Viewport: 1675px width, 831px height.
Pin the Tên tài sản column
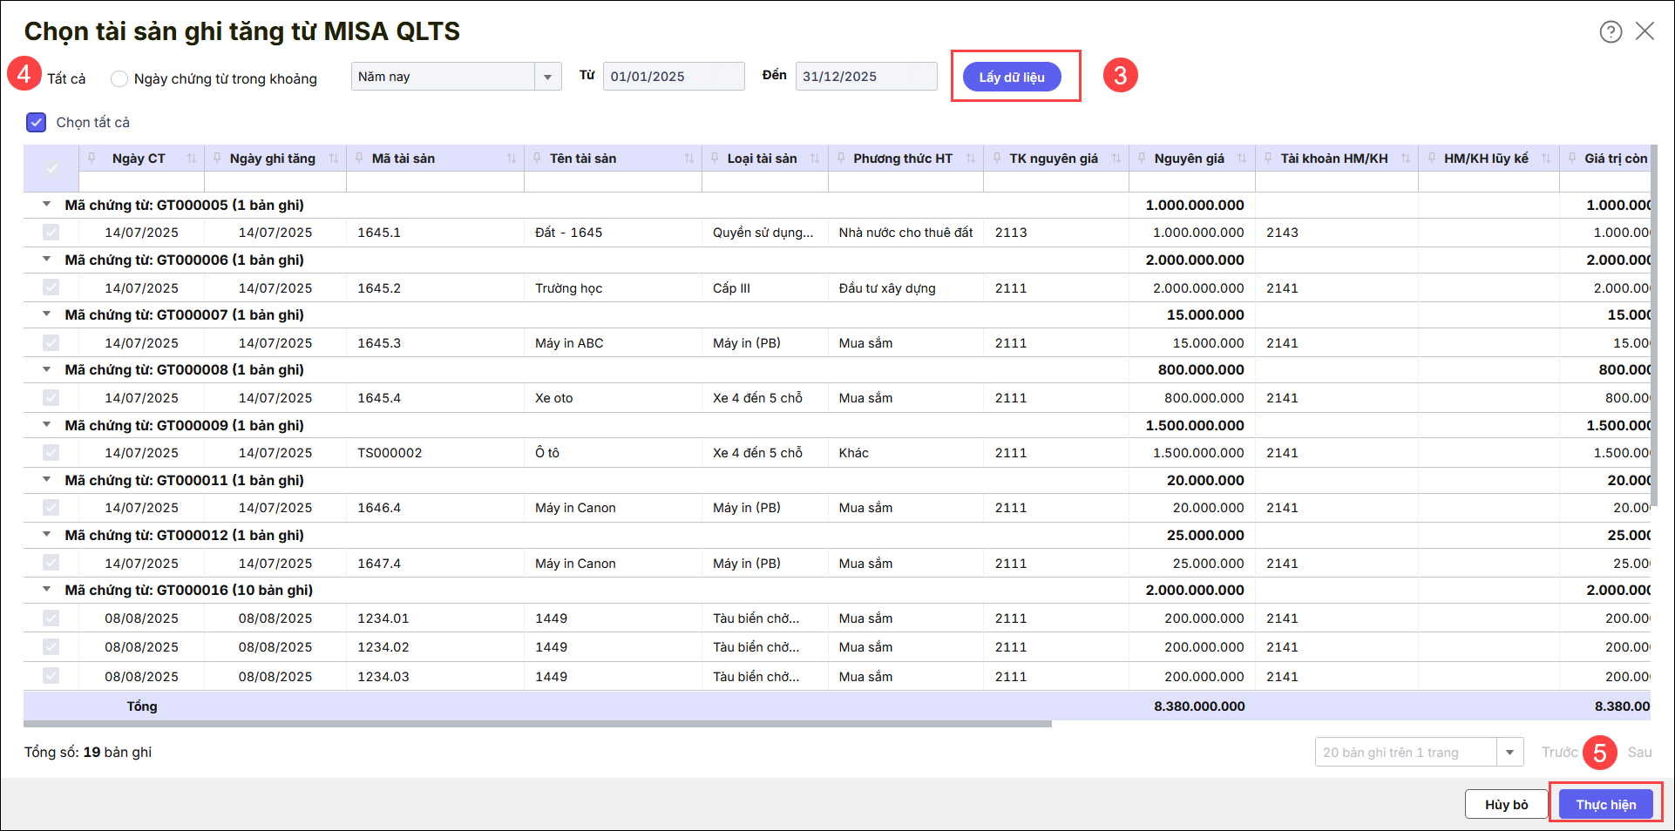click(x=538, y=159)
